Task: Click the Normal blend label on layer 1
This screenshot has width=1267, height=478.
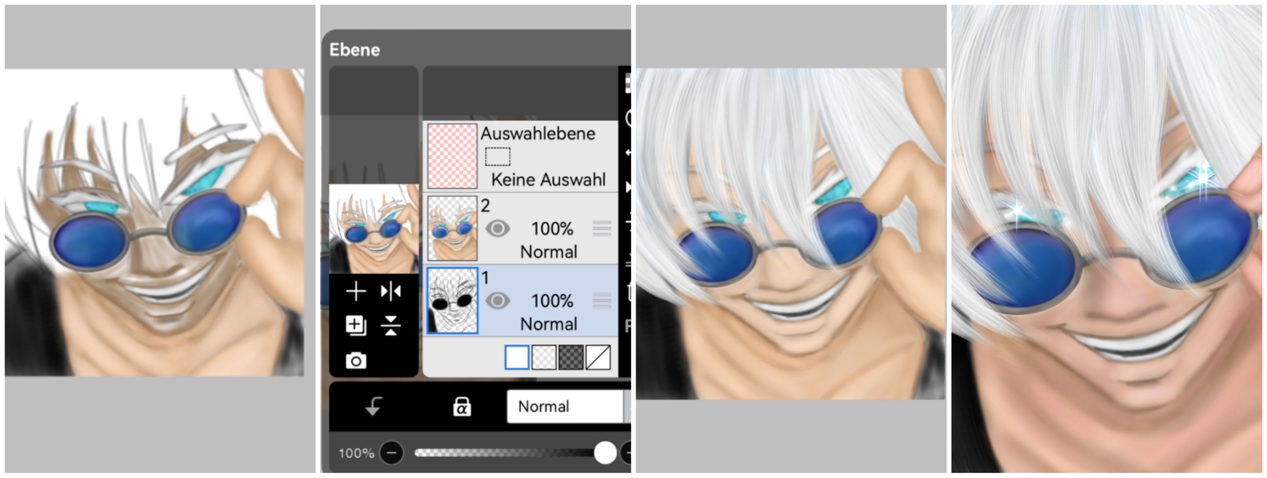Action: pos(549,324)
